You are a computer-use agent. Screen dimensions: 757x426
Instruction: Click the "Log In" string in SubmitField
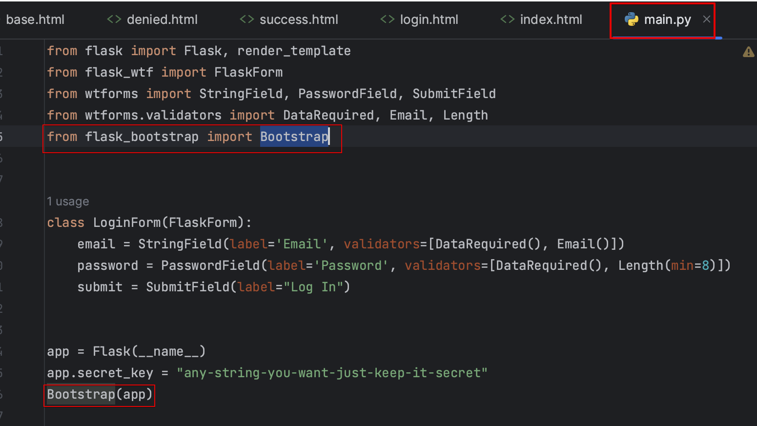[313, 287]
